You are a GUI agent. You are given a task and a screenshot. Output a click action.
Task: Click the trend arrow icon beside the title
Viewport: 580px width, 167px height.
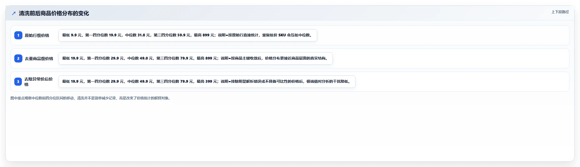(x=14, y=13)
